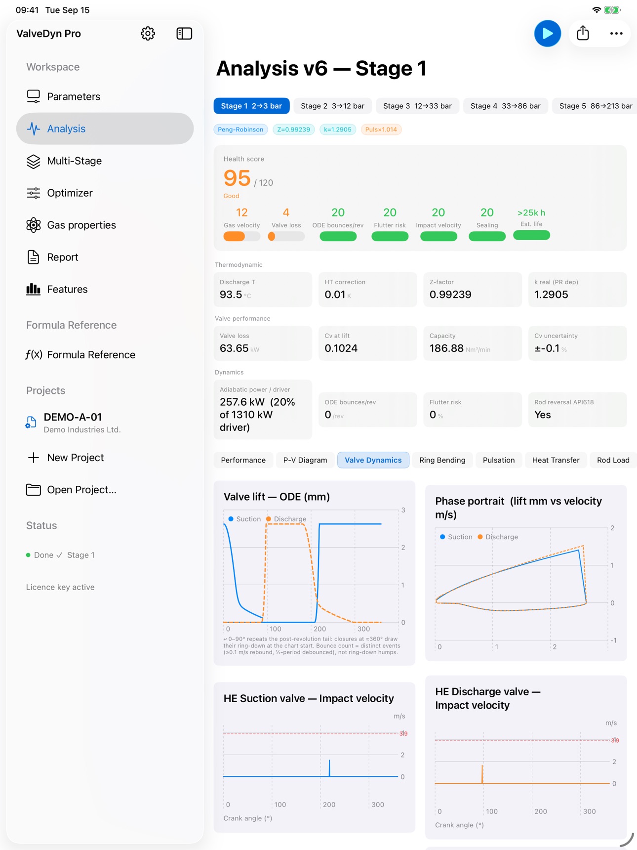
Task: Show the Rod Load tab
Action: click(x=613, y=460)
